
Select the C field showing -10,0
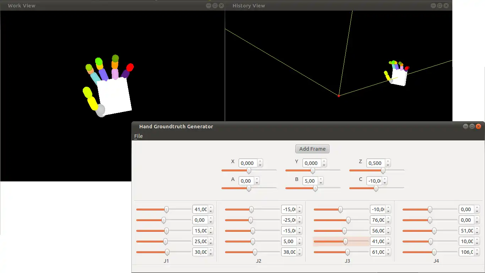point(374,181)
